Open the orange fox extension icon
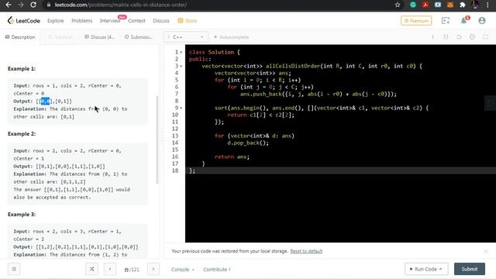 coord(450,5)
